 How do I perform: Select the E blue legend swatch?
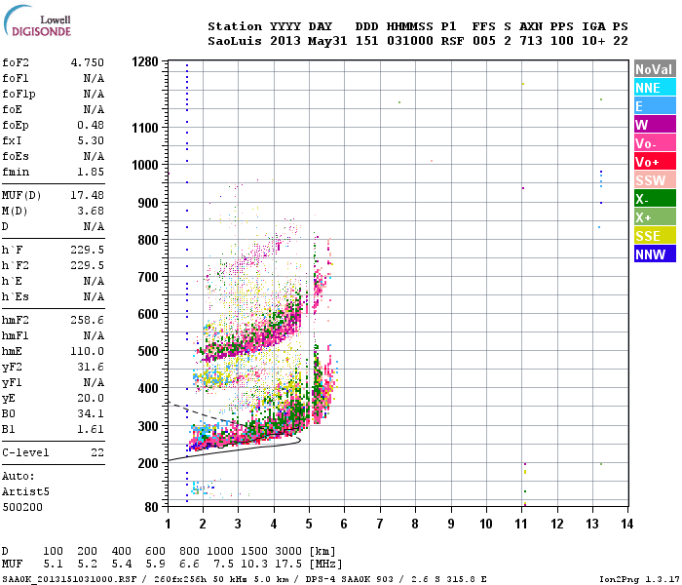[x=655, y=106]
